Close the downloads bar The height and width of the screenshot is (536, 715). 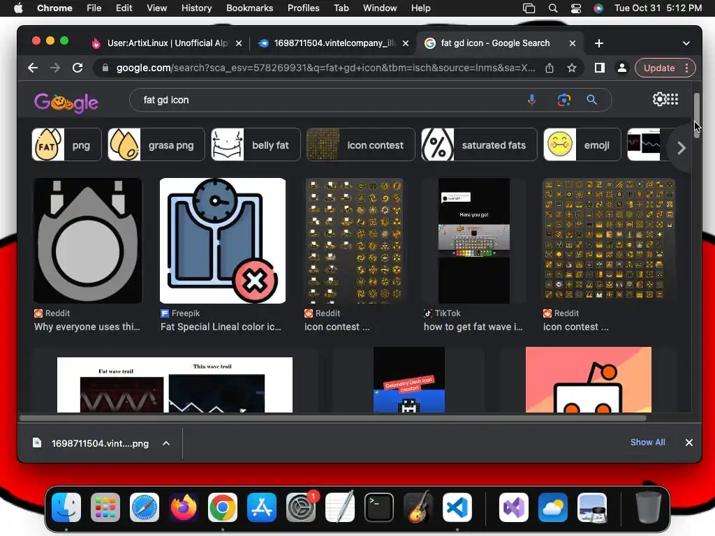click(x=688, y=442)
